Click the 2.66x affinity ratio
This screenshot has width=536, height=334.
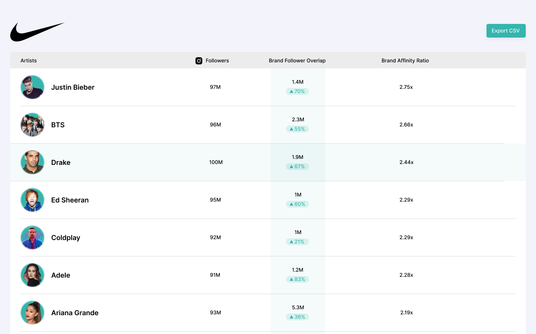(406, 125)
